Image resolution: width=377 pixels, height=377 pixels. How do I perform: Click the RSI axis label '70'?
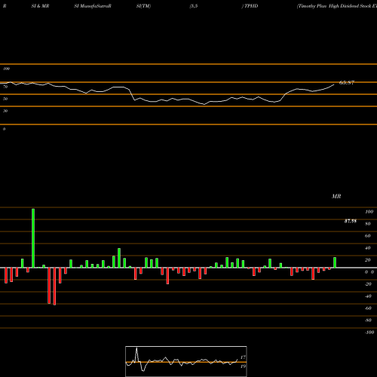coord(5,87)
